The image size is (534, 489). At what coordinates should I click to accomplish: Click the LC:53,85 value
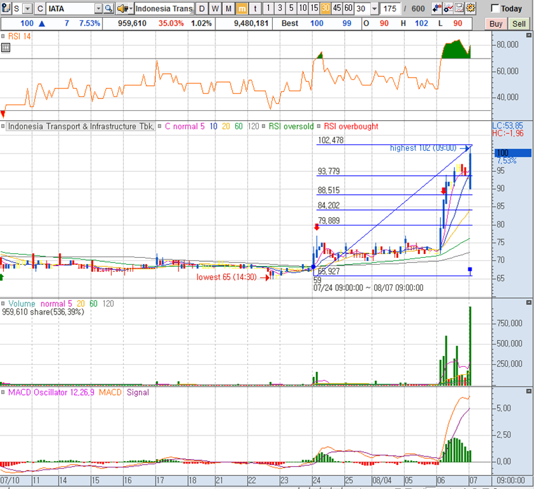pyautogui.click(x=507, y=125)
